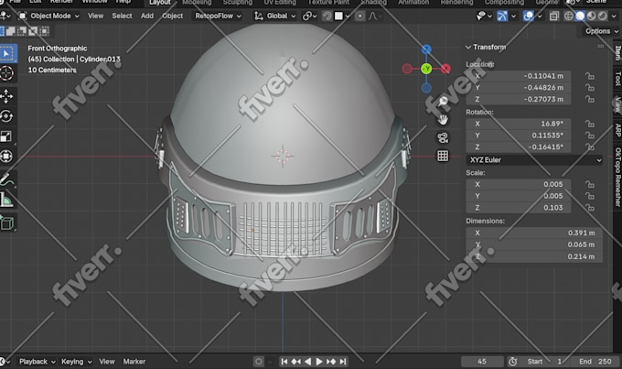
Task: Switch to the Modeling workspace tab
Action: coord(197,3)
